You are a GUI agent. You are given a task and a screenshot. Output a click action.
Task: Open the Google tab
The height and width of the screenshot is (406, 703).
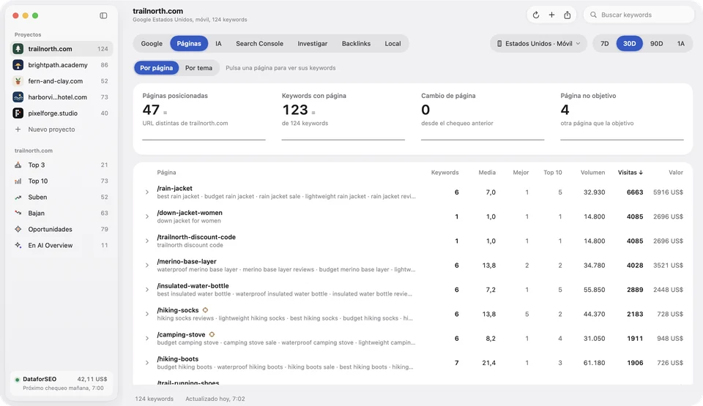pyautogui.click(x=152, y=43)
